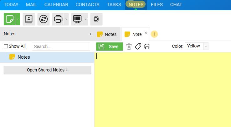
Task: Select the Notes folder in sidebar
Action: pos(47,57)
